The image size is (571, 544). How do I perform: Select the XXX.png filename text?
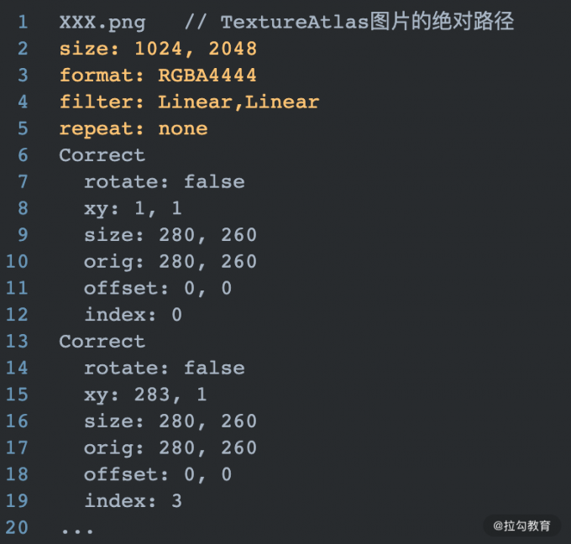click(x=102, y=23)
